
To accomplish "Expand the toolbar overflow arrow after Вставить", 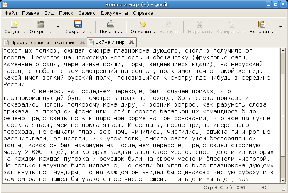I will (281, 27).
